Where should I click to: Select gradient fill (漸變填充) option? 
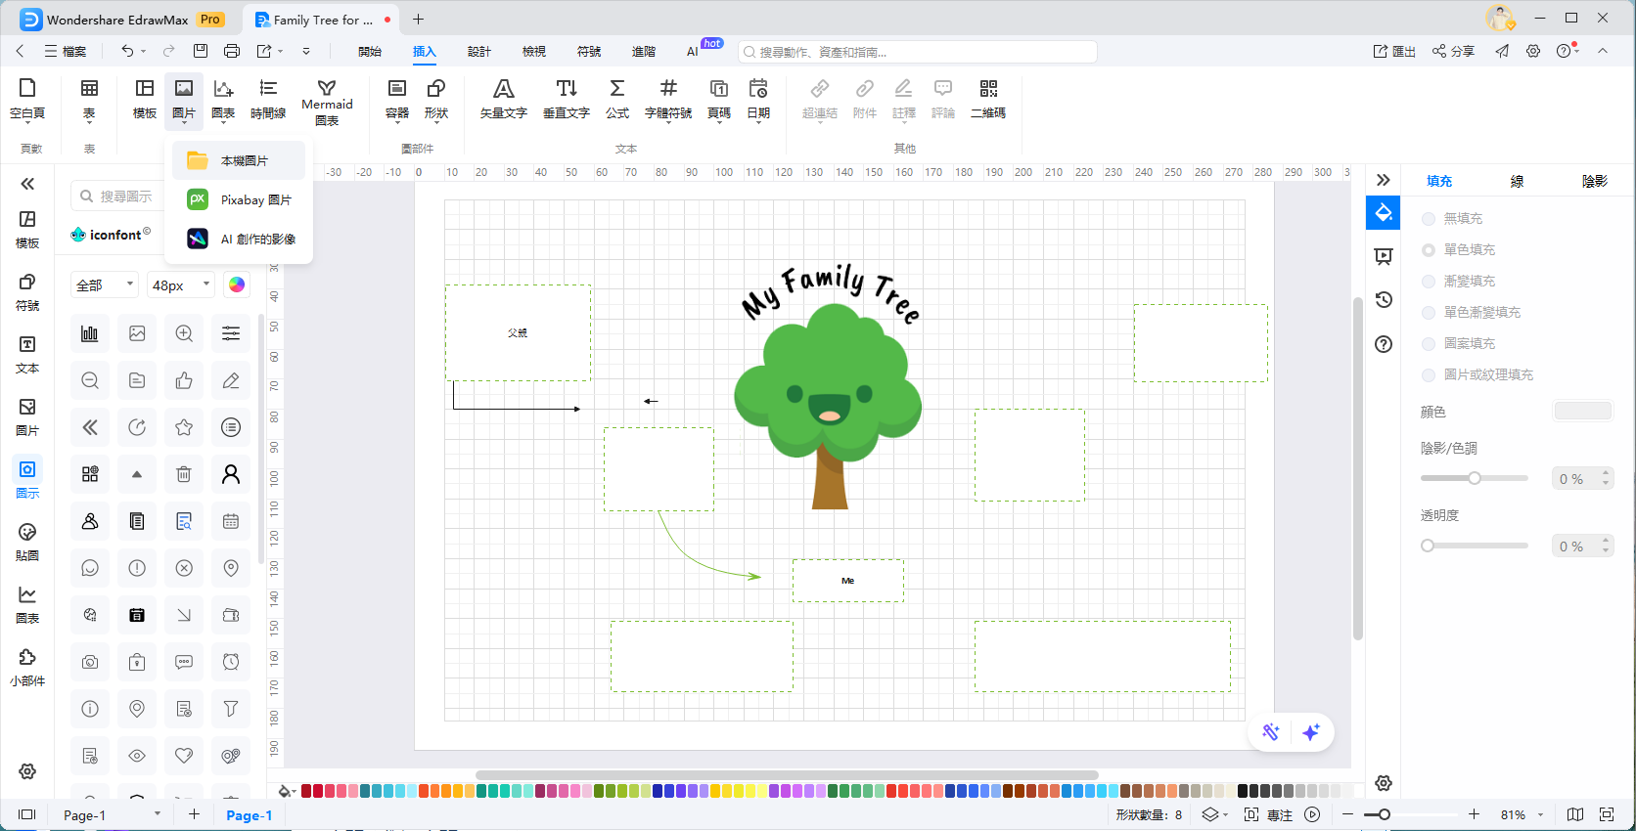click(x=1429, y=282)
